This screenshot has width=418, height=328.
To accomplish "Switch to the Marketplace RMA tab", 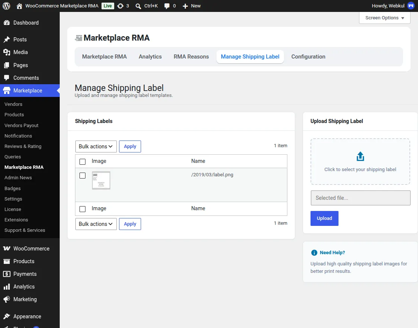I will click(104, 57).
